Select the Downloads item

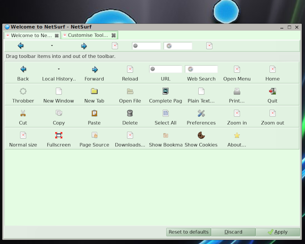point(130,135)
